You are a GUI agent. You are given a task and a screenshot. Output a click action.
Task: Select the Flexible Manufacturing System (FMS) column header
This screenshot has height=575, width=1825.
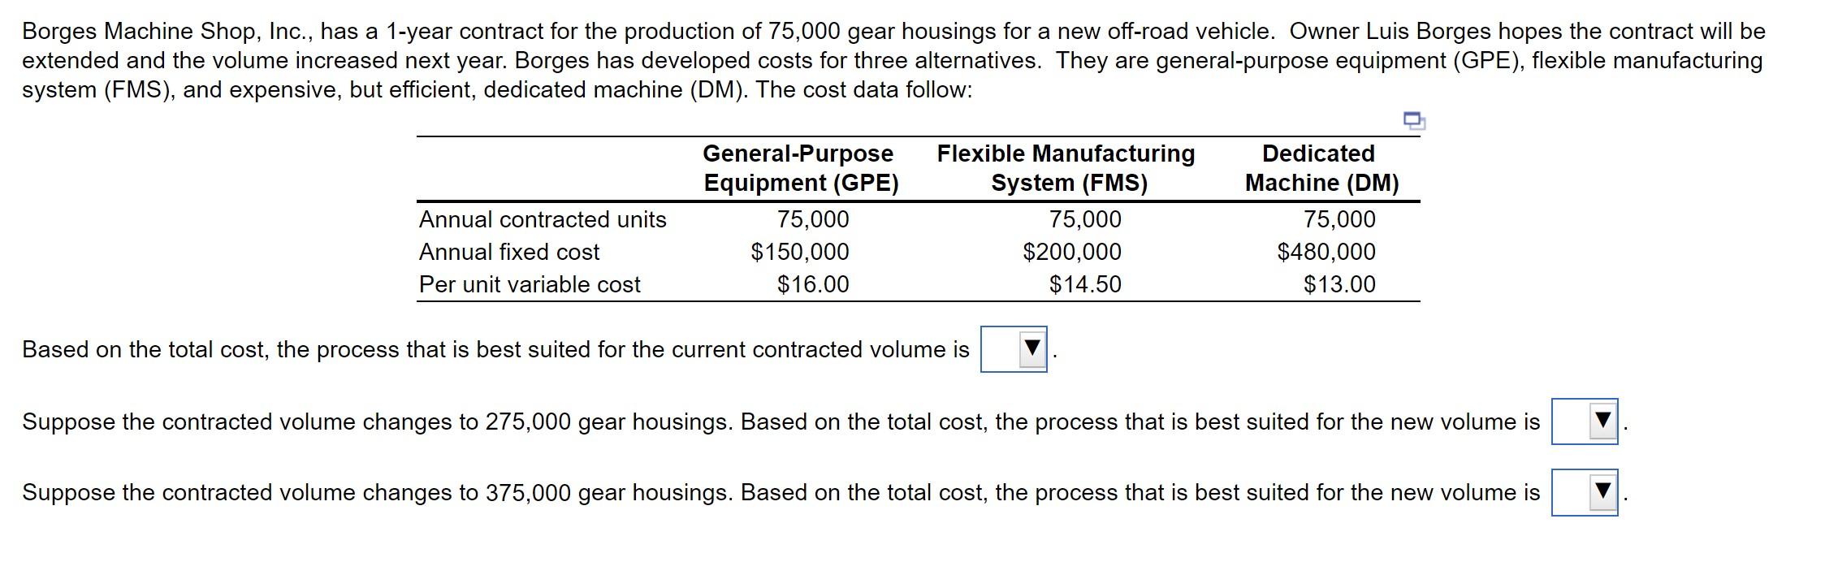click(x=1065, y=168)
